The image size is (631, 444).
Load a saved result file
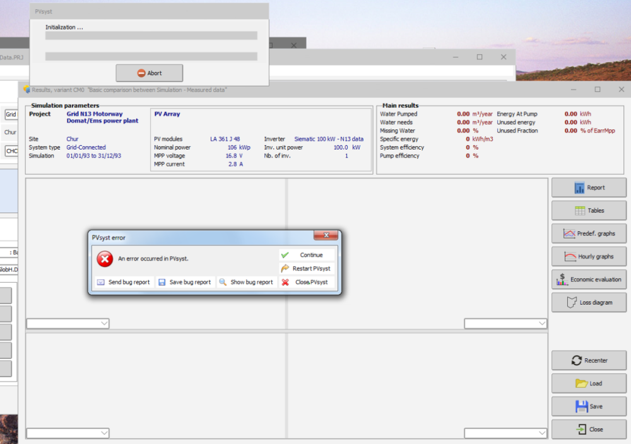click(588, 383)
